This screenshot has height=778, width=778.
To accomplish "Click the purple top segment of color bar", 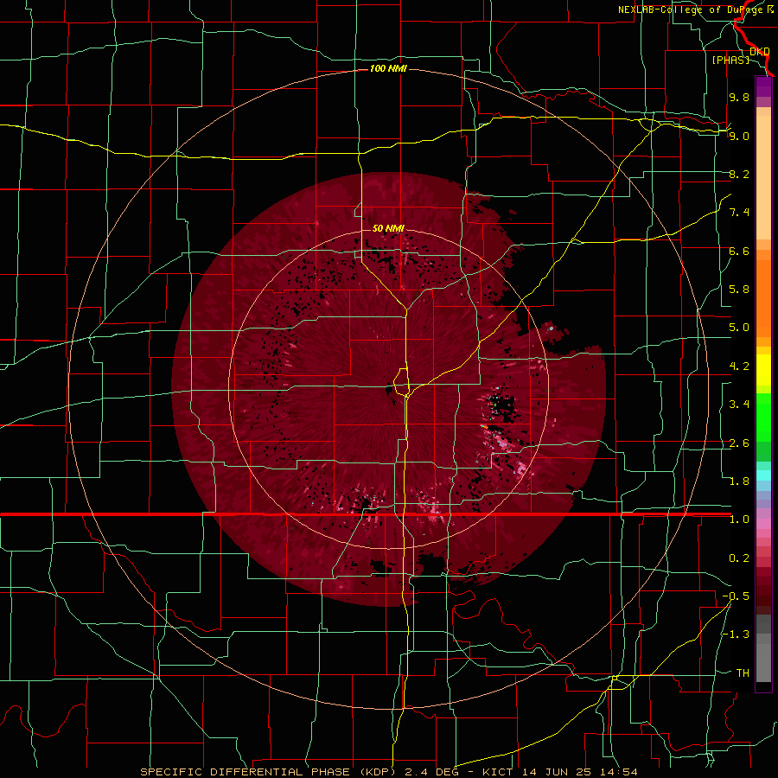I will tap(763, 86).
